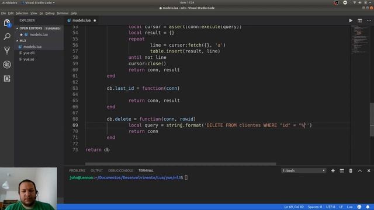Open the system tray volume icon
Viewport: 374px width, 210px height.
(360, 2)
